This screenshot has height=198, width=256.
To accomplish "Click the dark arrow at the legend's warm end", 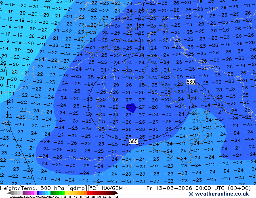I will click(116, 193).
